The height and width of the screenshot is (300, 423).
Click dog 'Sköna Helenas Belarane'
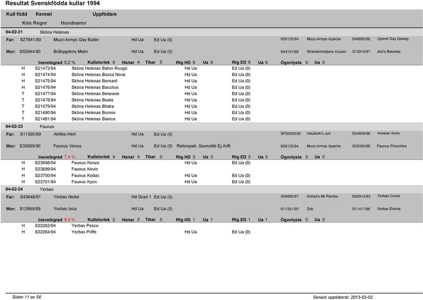tap(95, 93)
